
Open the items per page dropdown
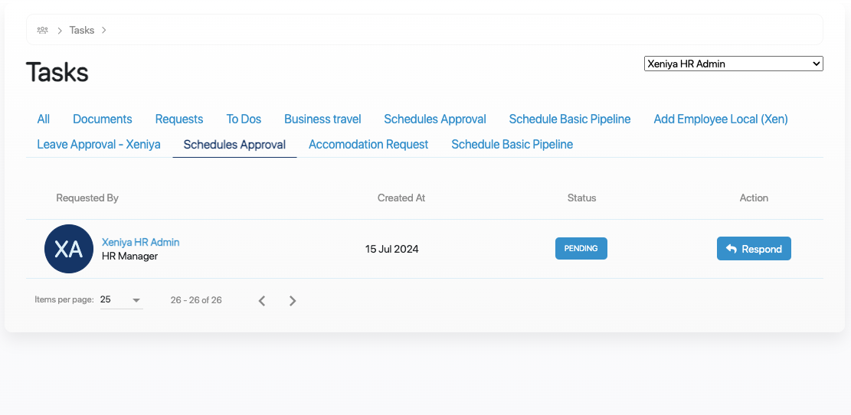(122, 300)
